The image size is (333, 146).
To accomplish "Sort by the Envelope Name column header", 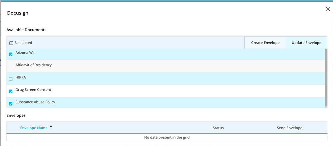I will point(34,128).
